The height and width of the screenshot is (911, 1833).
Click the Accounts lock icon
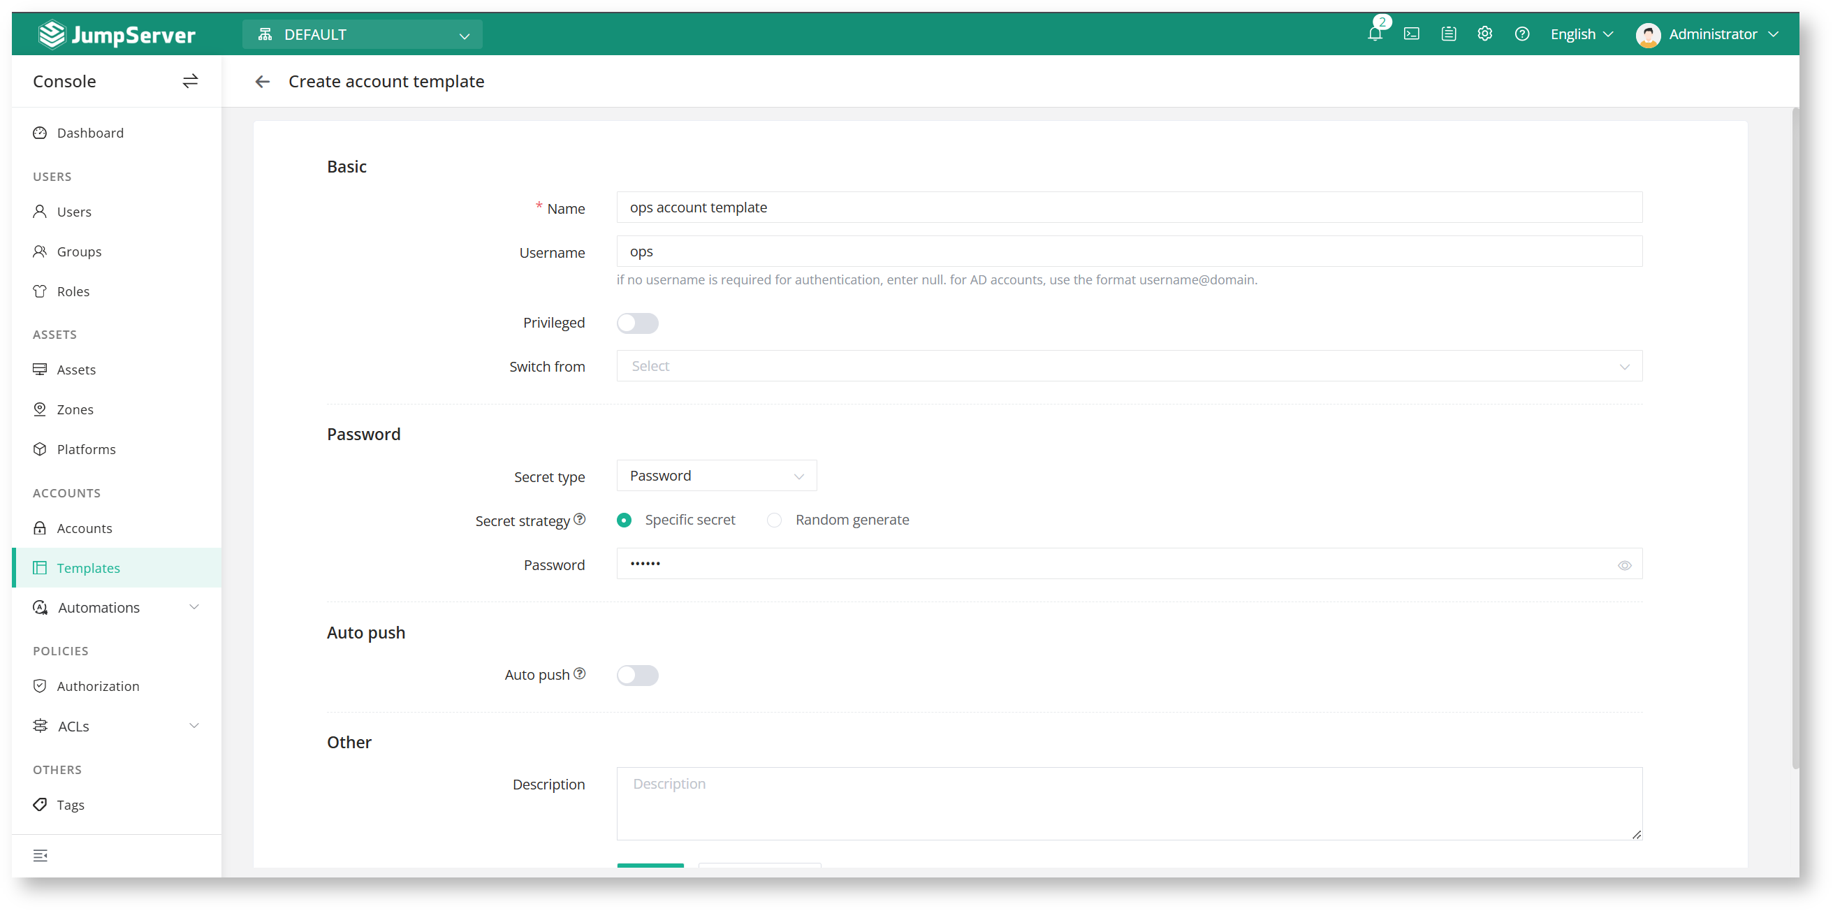40,528
